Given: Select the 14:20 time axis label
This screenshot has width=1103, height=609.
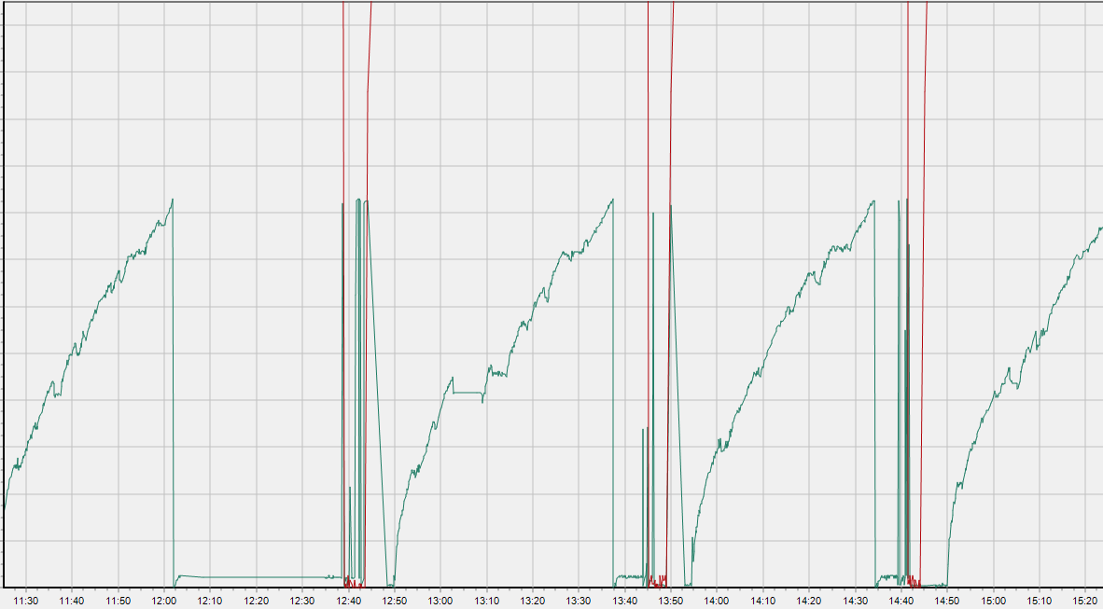Looking at the screenshot, I should click(x=809, y=601).
